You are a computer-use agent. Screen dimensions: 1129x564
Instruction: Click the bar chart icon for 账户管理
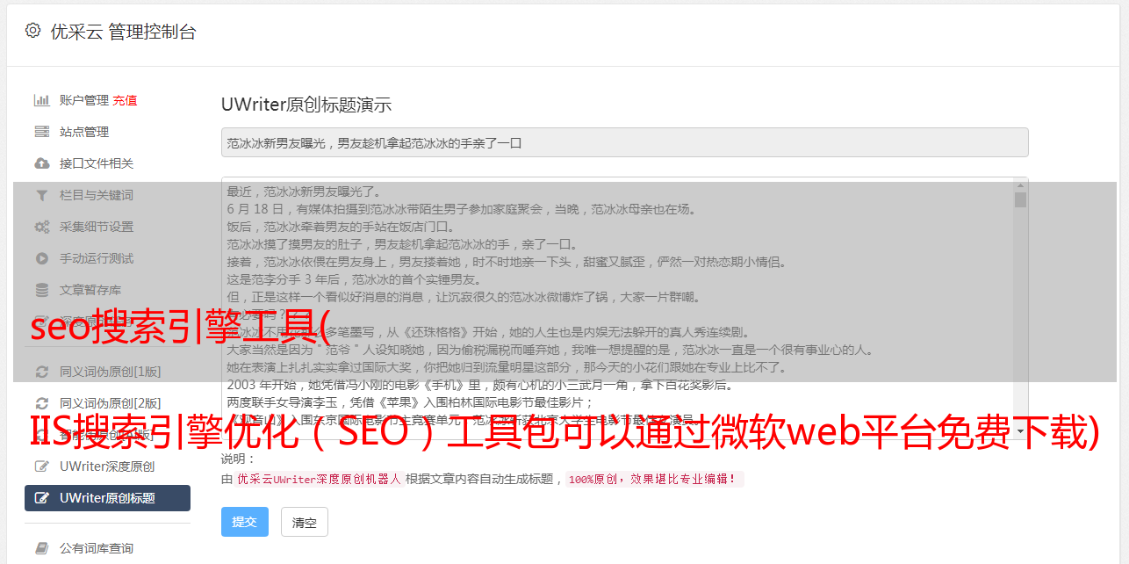point(41,100)
